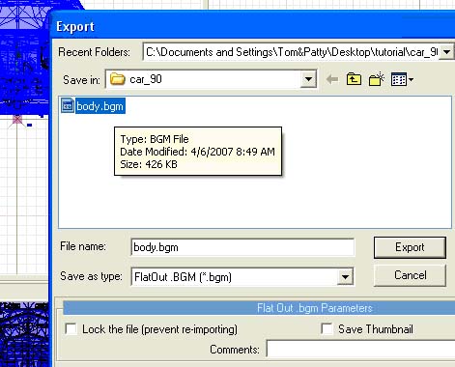The width and height of the screenshot is (455, 367).
Task: Open the Save in dropdown arrow
Action: 308,79
